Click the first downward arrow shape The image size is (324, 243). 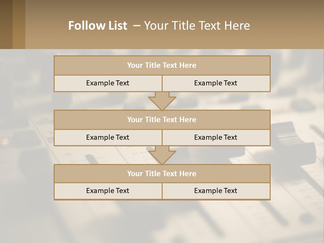(162, 101)
